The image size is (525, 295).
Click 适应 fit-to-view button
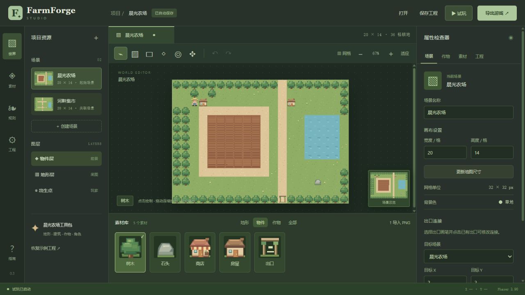click(x=405, y=54)
